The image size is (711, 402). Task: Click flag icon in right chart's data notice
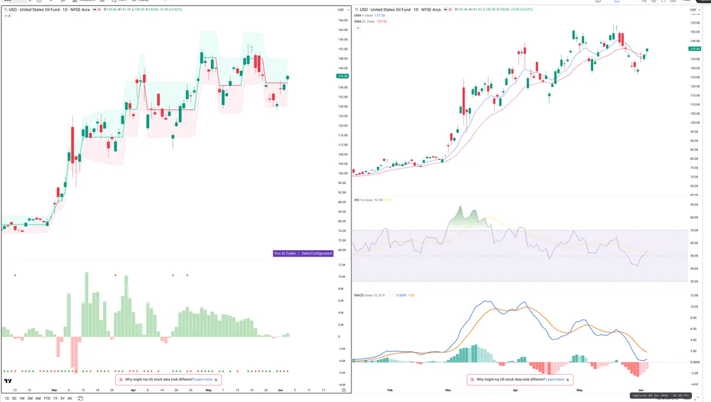click(472, 380)
